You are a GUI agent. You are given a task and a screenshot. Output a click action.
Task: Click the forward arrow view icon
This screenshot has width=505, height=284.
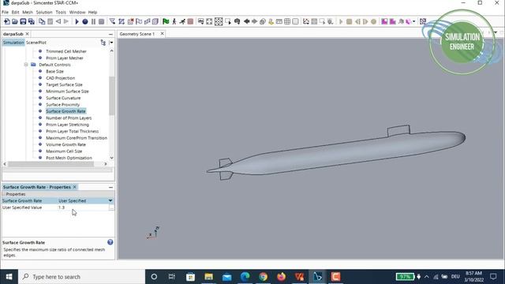coord(254,21)
